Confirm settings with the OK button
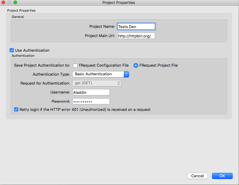 pyautogui.click(x=222, y=176)
